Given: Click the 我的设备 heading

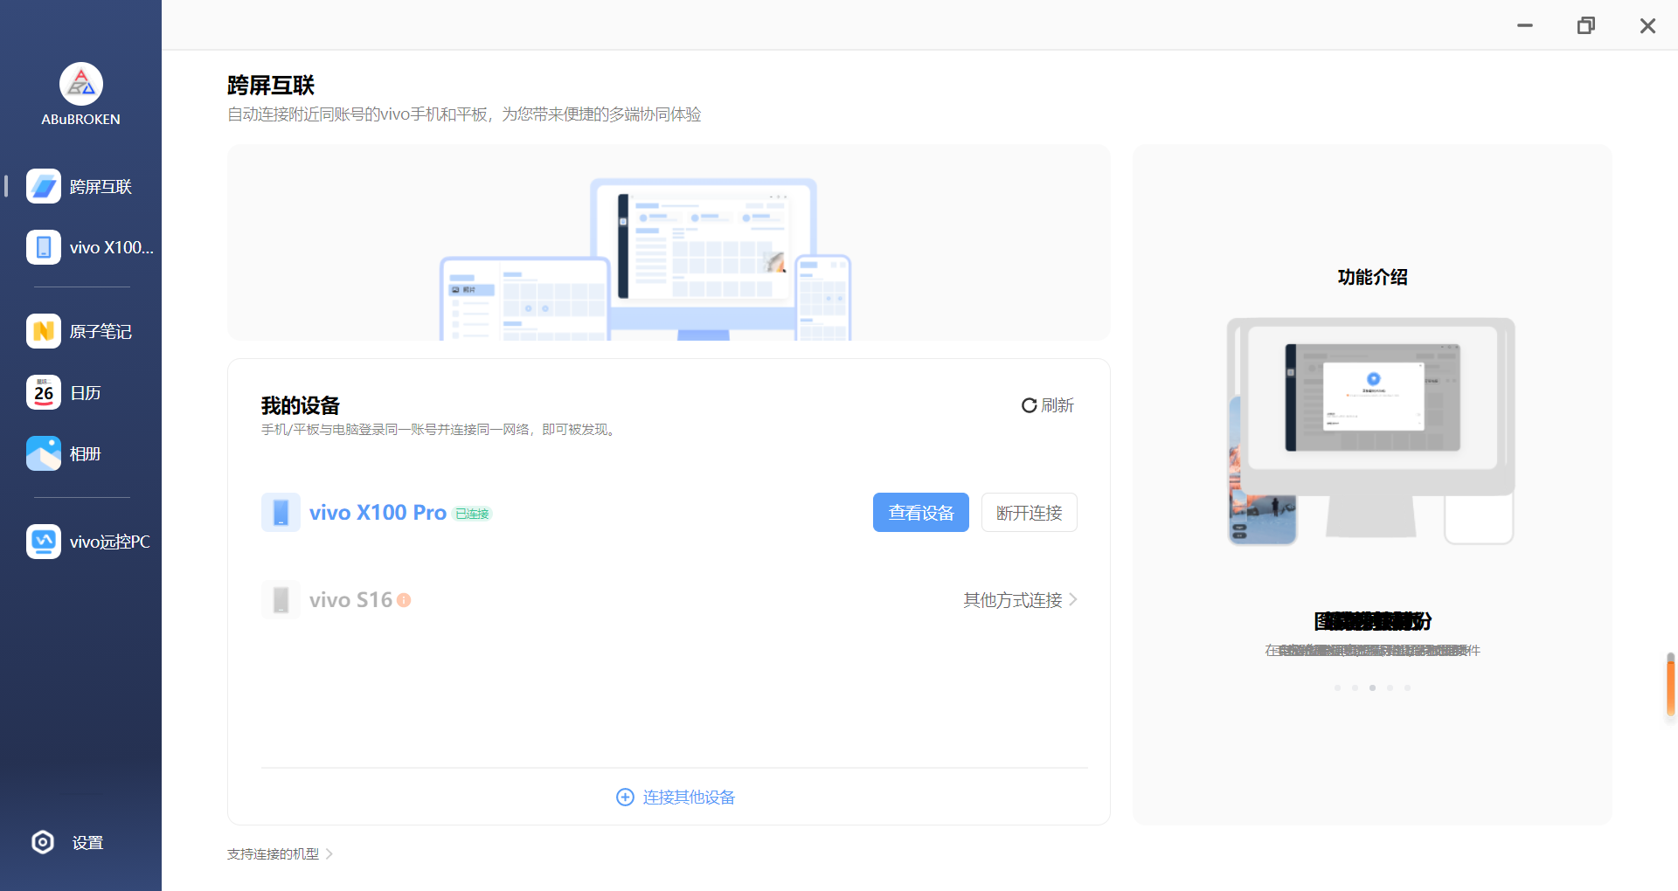Looking at the screenshot, I should click(x=300, y=405).
